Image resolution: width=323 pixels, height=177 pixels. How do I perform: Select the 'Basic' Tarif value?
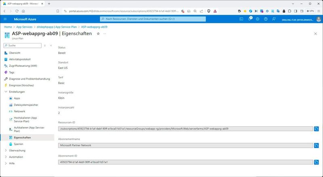61,83
